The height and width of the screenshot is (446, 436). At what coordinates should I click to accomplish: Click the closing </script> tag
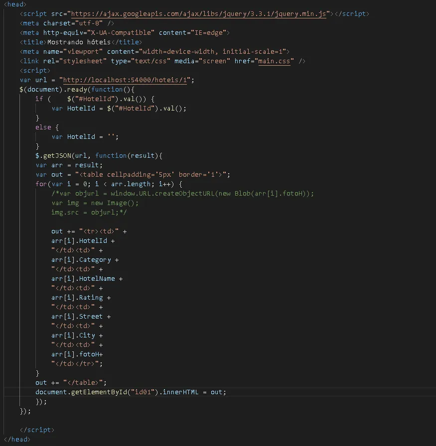[x=37, y=430]
